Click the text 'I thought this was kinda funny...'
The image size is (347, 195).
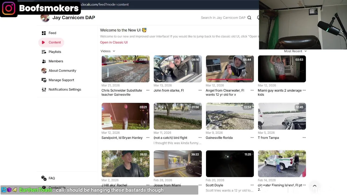pos(177,143)
